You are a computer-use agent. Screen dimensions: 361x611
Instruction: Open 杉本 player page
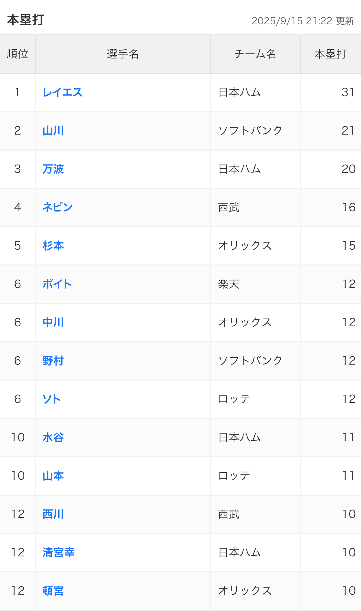[x=53, y=246]
